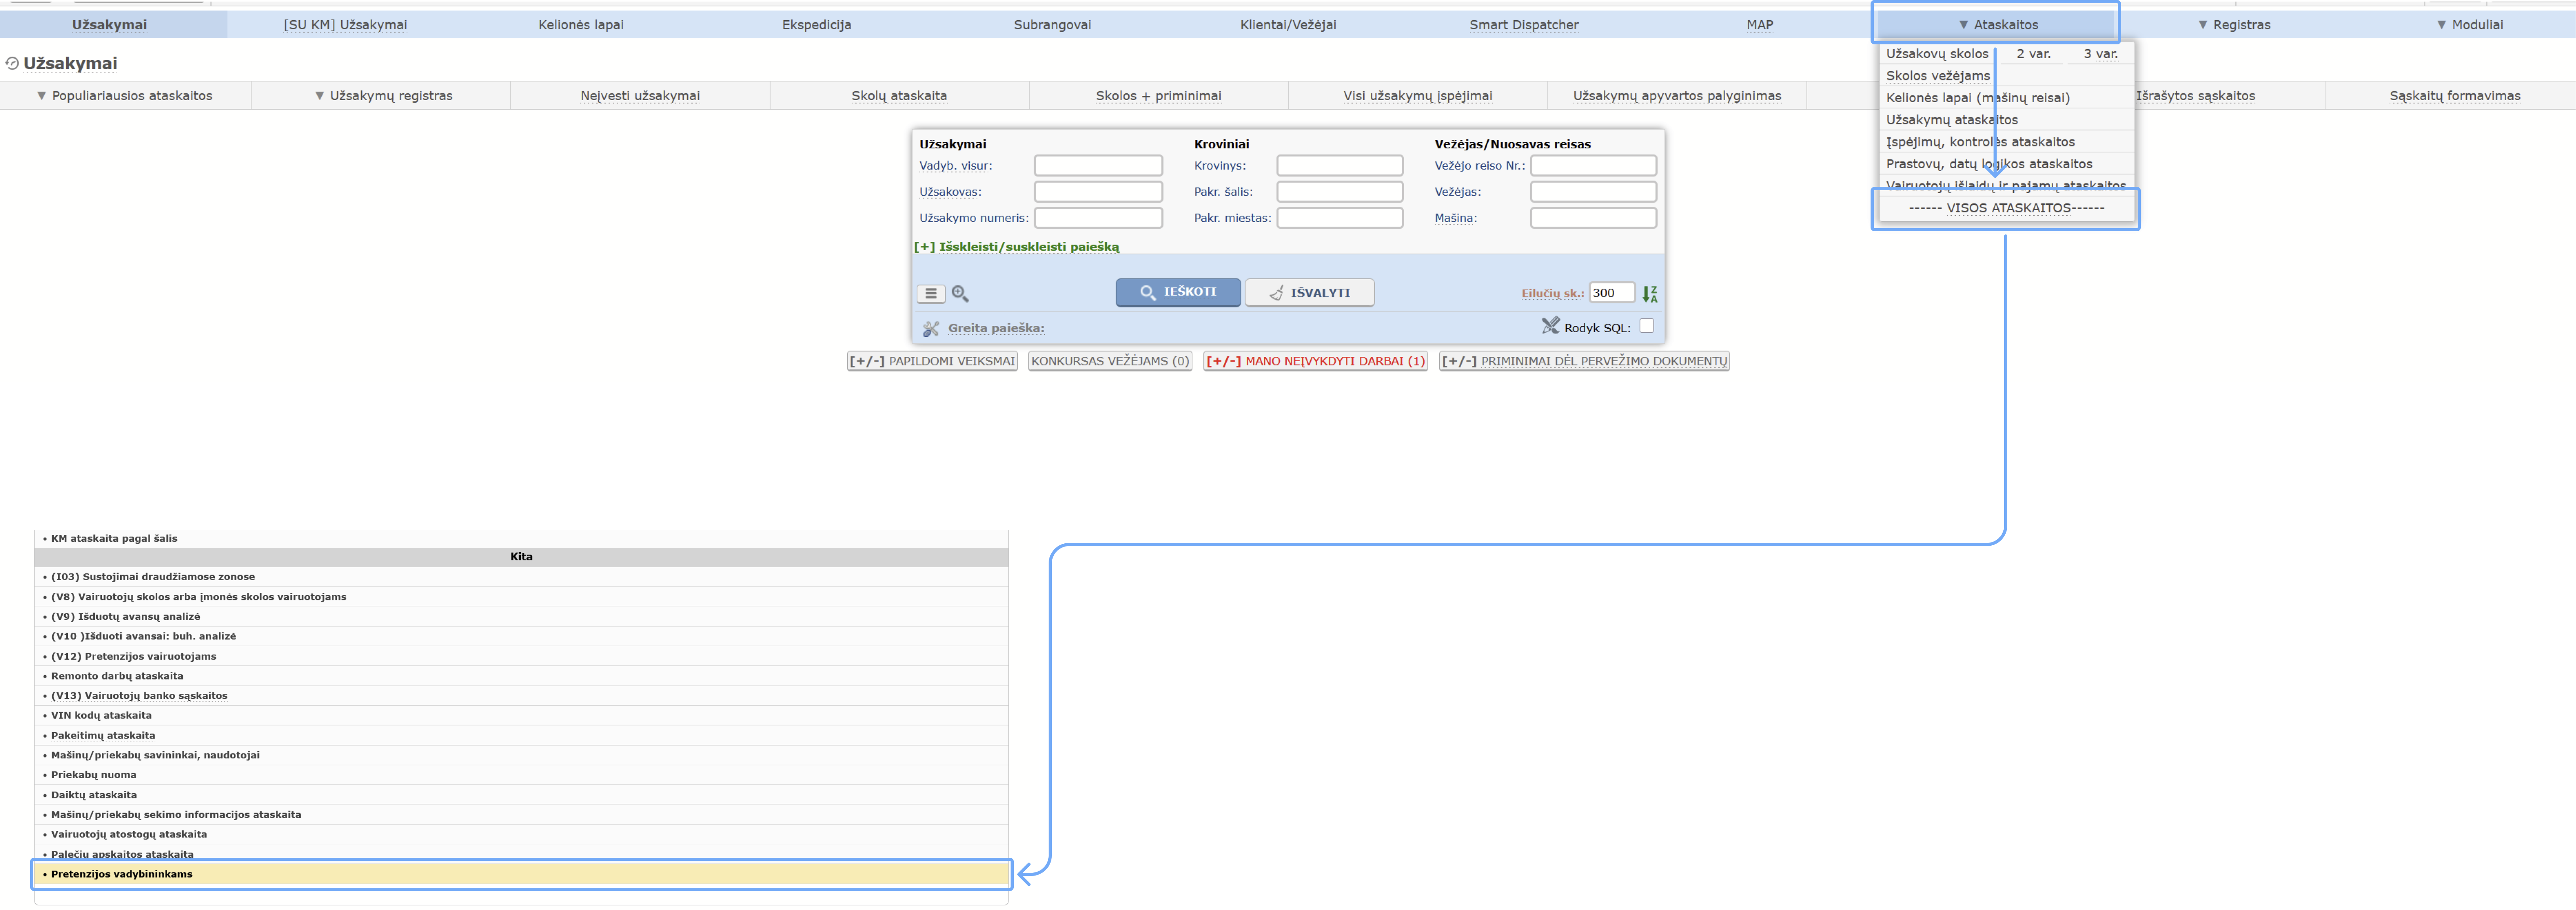Viewport: 2576px width, 910px height.
Task: Open Skolos + priminimai link
Action: coord(1158,96)
